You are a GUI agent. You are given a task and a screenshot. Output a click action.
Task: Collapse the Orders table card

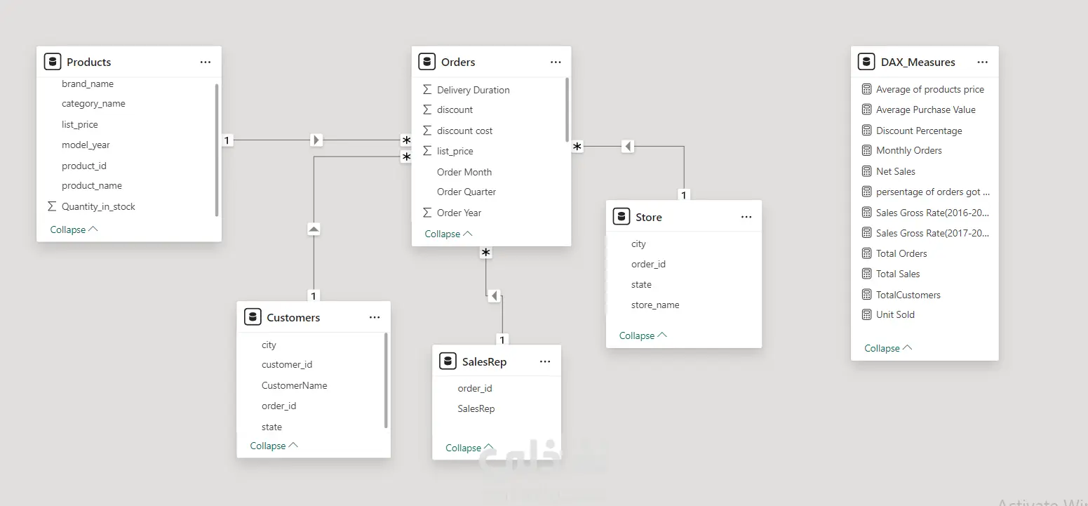point(448,234)
